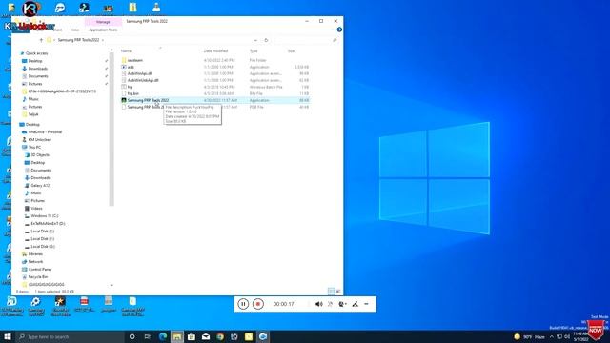Viewport: 610px width, 343px height.
Task: Open the Manage ribbon tab
Action: pyautogui.click(x=103, y=22)
